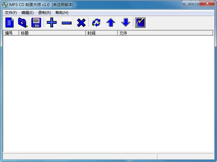Image resolution: width=217 pixels, height=162 pixels.
Task: Click the burn CD icon in the toolbar
Action: (x=140, y=23)
